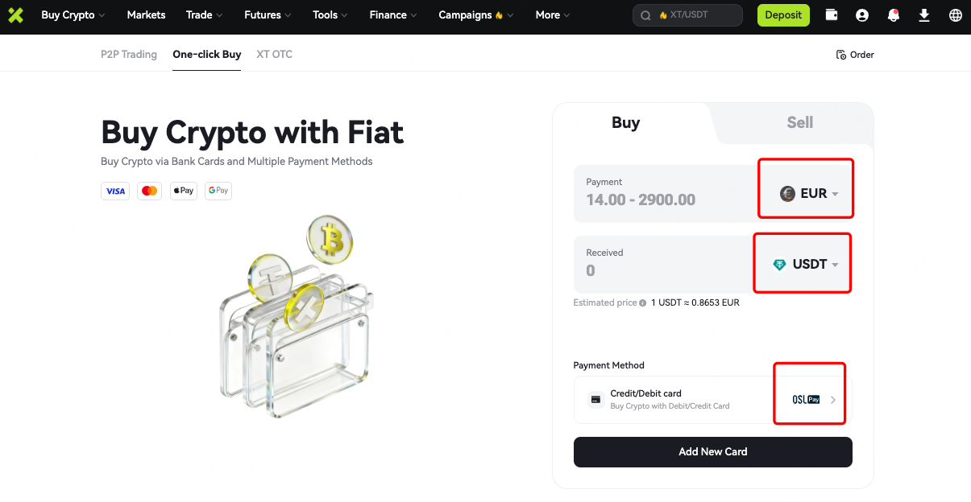Open the notifications bell icon
The height and width of the screenshot is (502, 971).
pos(893,14)
